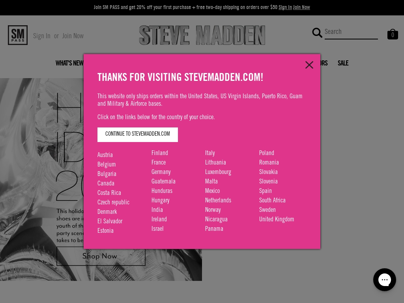Open the SALE navigation menu
This screenshot has height=303, width=404.
[343, 64]
